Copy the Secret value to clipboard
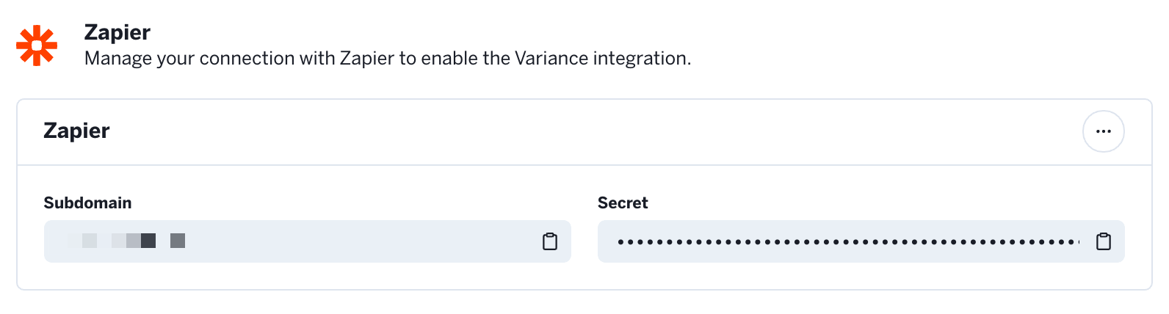1169x314 pixels. point(1104,241)
